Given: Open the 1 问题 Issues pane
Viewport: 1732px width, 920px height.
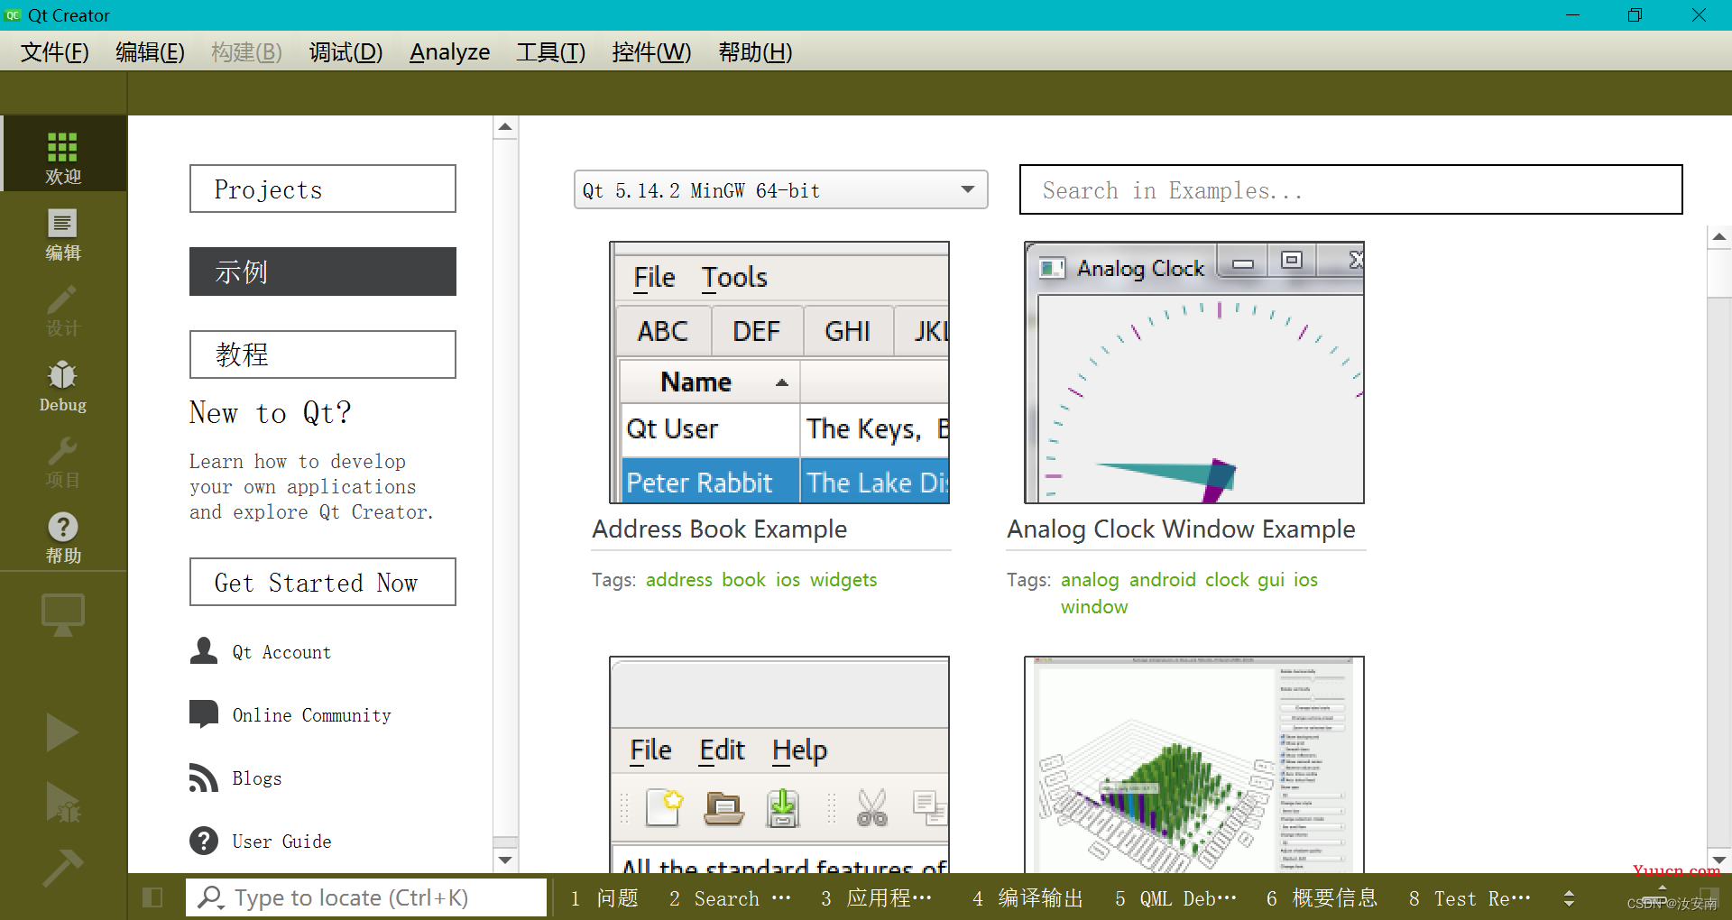Looking at the screenshot, I should [x=604, y=898].
